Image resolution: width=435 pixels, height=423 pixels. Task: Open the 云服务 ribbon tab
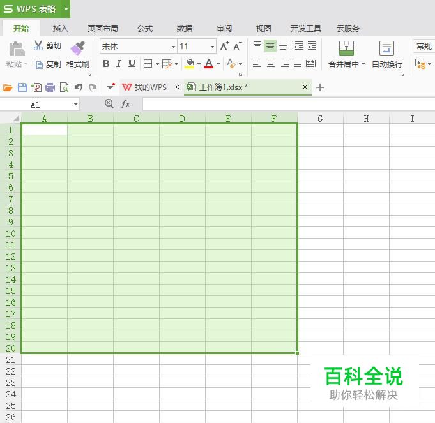click(x=348, y=28)
